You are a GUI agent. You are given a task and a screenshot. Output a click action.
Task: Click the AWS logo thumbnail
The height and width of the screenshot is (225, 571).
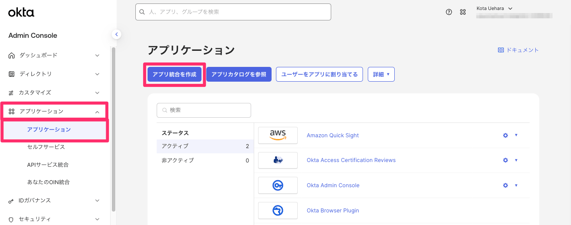coord(278,135)
